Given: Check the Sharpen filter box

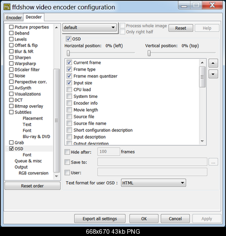Looking at the screenshot, I should pos(11,57).
